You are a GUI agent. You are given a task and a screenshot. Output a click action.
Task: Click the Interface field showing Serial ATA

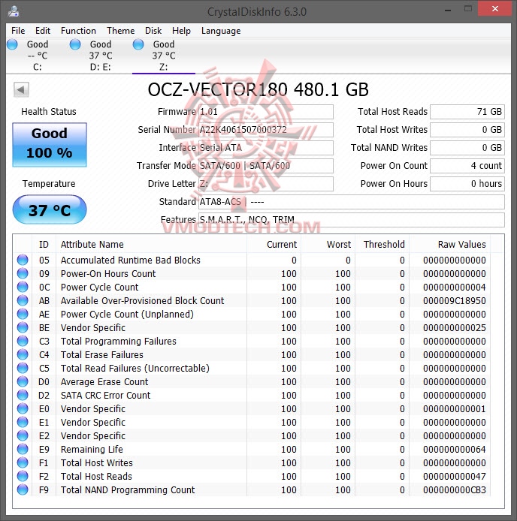(x=265, y=148)
